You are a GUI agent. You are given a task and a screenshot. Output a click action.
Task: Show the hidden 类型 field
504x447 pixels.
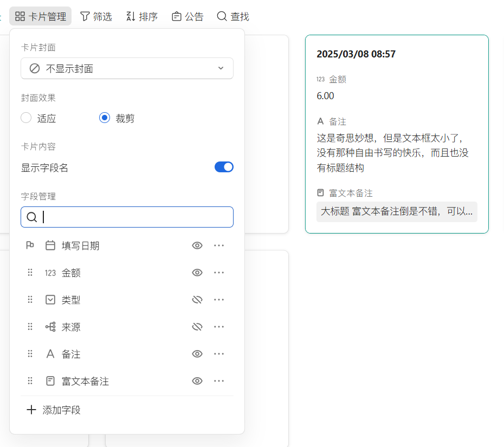pos(197,300)
